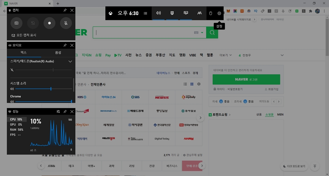Open the 웹툰 menu item
The height and width of the screenshot is (176, 329).
tap(210, 55)
